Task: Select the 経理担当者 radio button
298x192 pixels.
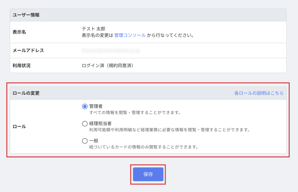Action: [x=85, y=123]
